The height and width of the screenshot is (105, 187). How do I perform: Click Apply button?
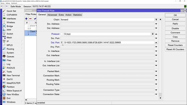click(x=175, y=24)
